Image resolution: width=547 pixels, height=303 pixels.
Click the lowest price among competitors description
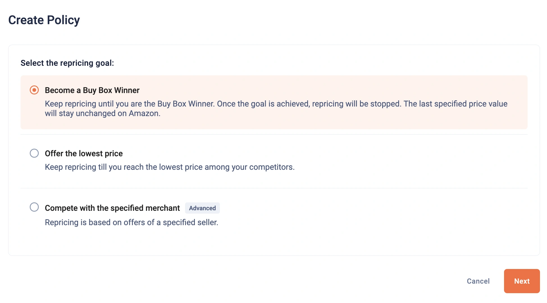click(x=170, y=167)
